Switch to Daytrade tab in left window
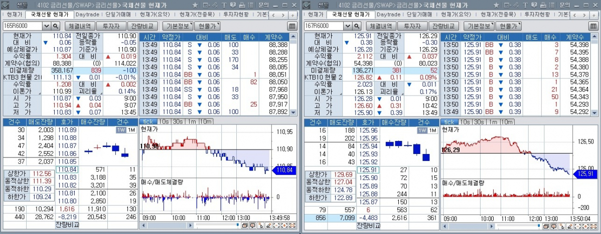The height and width of the screenshot is (234, 601). 87,14
